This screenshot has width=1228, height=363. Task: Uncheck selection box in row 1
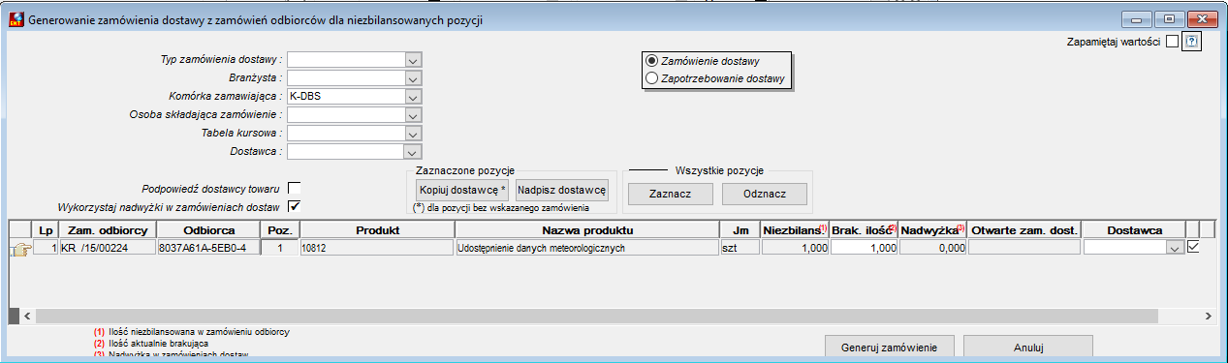[1193, 247]
